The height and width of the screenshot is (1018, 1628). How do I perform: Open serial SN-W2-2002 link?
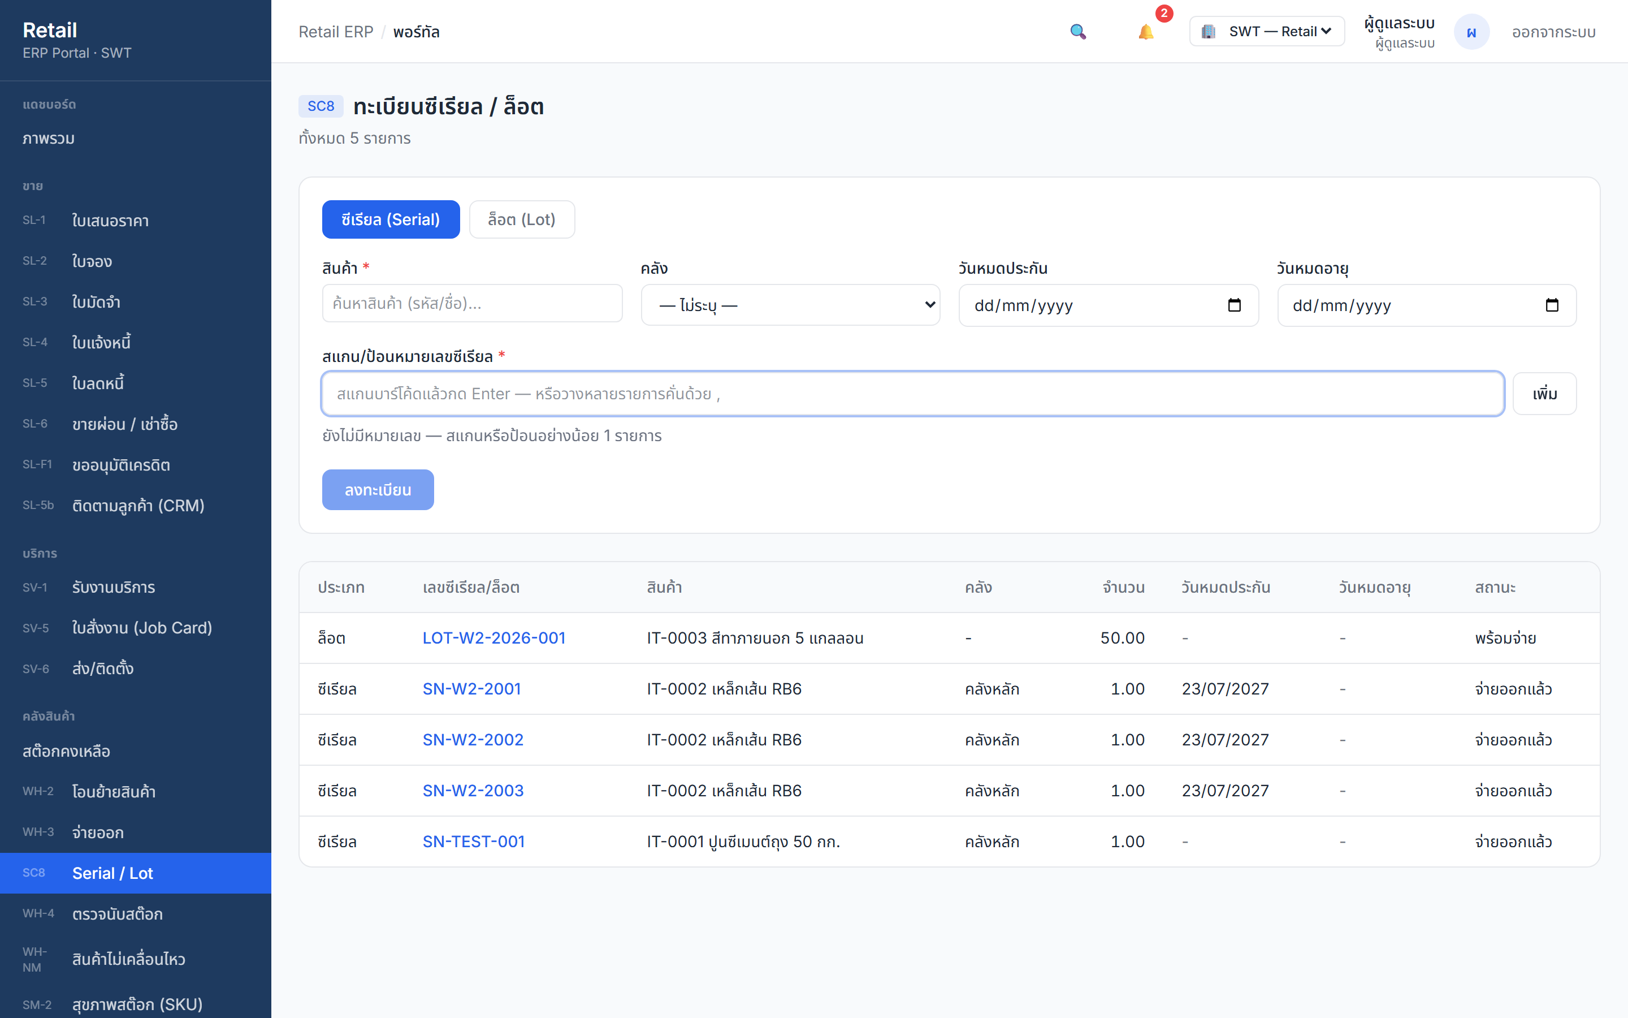pyautogui.click(x=473, y=739)
